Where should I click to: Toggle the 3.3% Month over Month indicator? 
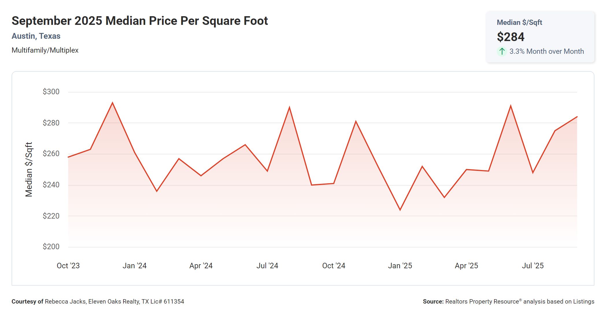(546, 51)
